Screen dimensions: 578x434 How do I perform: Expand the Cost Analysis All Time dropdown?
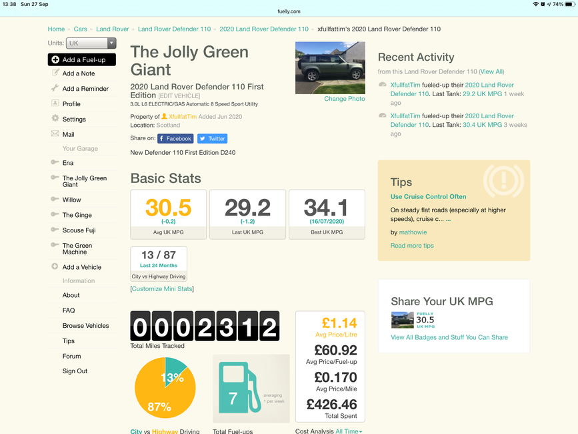(x=349, y=431)
